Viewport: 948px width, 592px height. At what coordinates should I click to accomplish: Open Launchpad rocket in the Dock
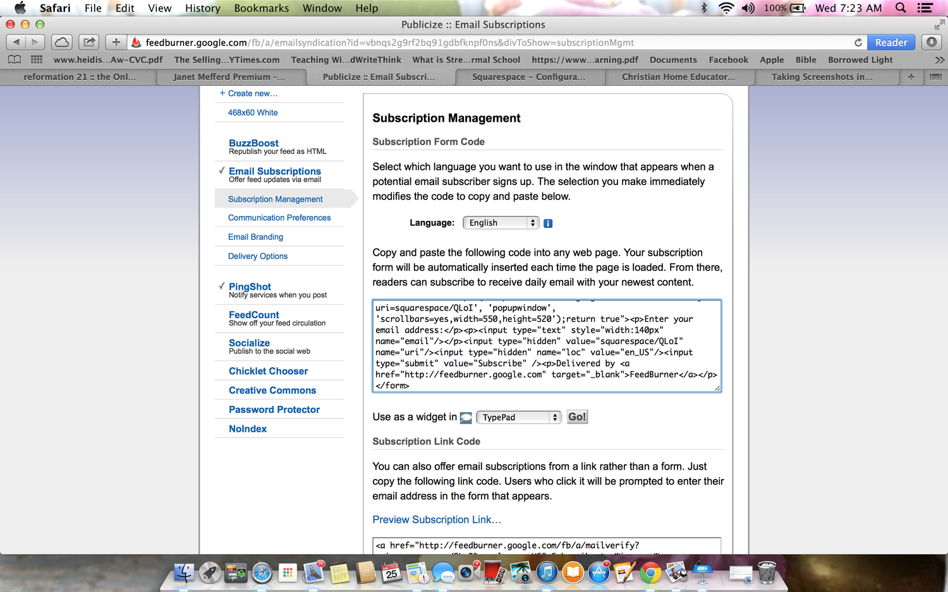pos(209,573)
